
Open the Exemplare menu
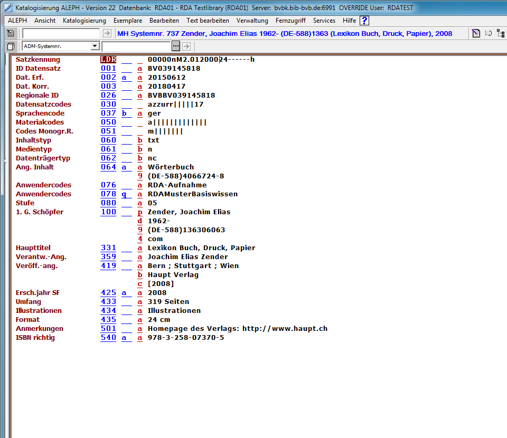[127, 21]
